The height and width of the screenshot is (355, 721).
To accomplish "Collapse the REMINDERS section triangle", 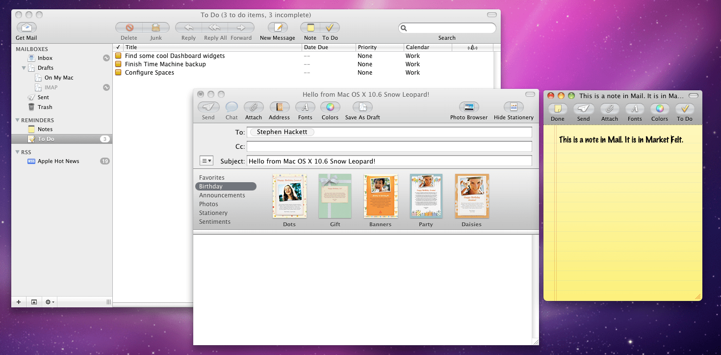I will (x=18, y=120).
